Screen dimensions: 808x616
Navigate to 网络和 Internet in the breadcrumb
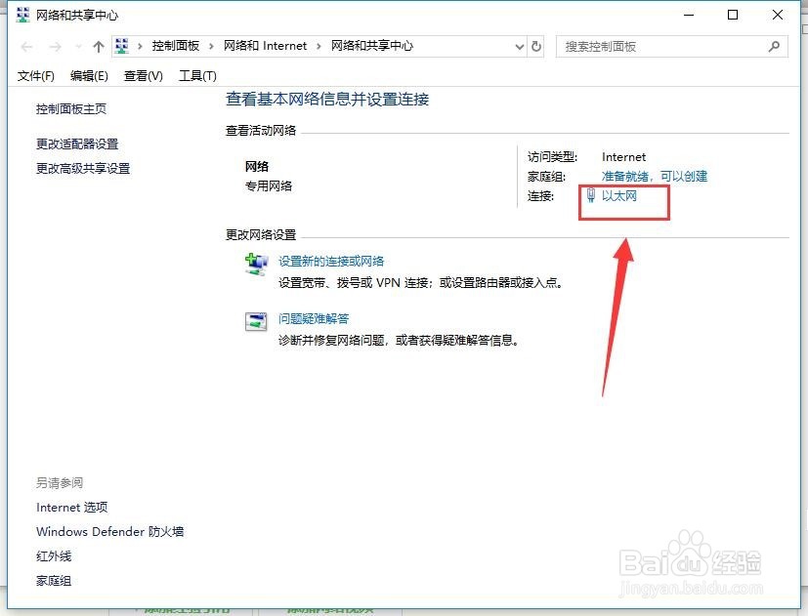pos(265,45)
